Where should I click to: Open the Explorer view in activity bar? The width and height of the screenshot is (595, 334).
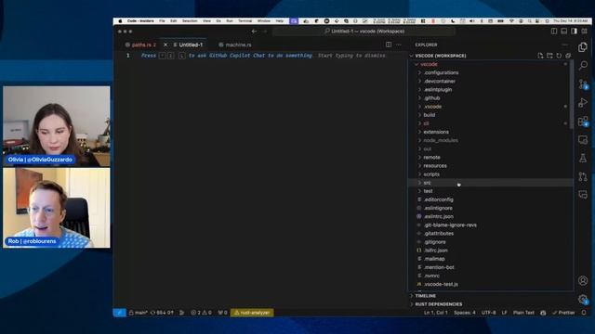583,47
